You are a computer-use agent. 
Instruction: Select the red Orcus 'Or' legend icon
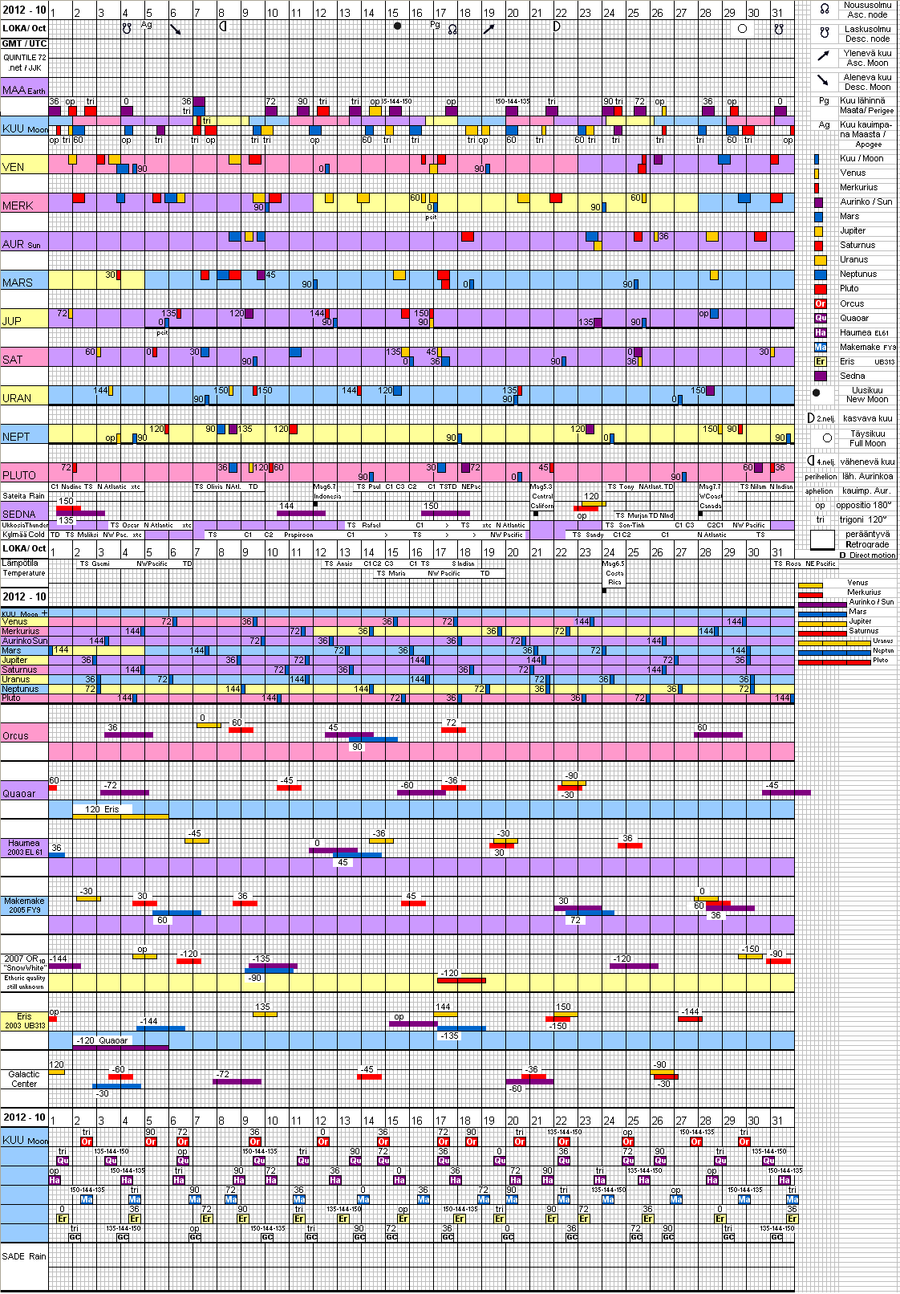pos(820,303)
